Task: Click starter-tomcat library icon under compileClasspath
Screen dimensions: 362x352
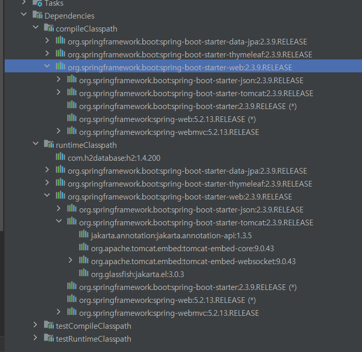Action: point(72,92)
